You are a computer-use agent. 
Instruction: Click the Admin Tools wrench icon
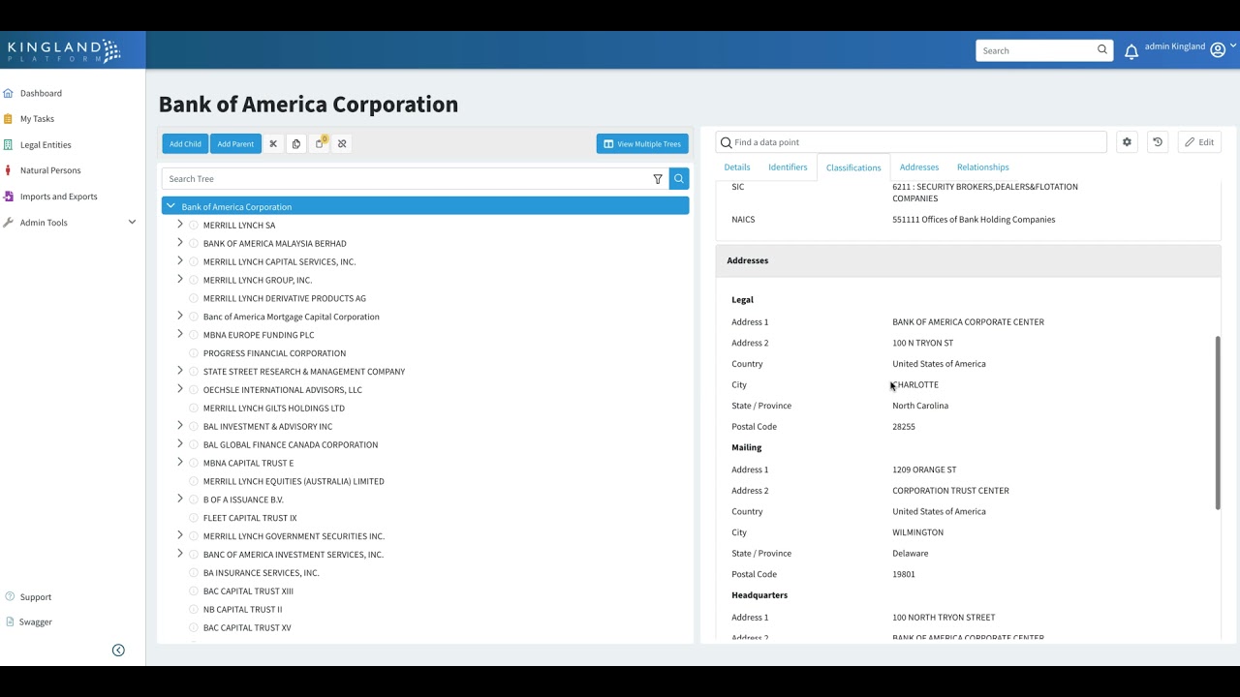(x=9, y=223)
